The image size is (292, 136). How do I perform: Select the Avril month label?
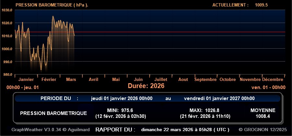coord(93,79)
